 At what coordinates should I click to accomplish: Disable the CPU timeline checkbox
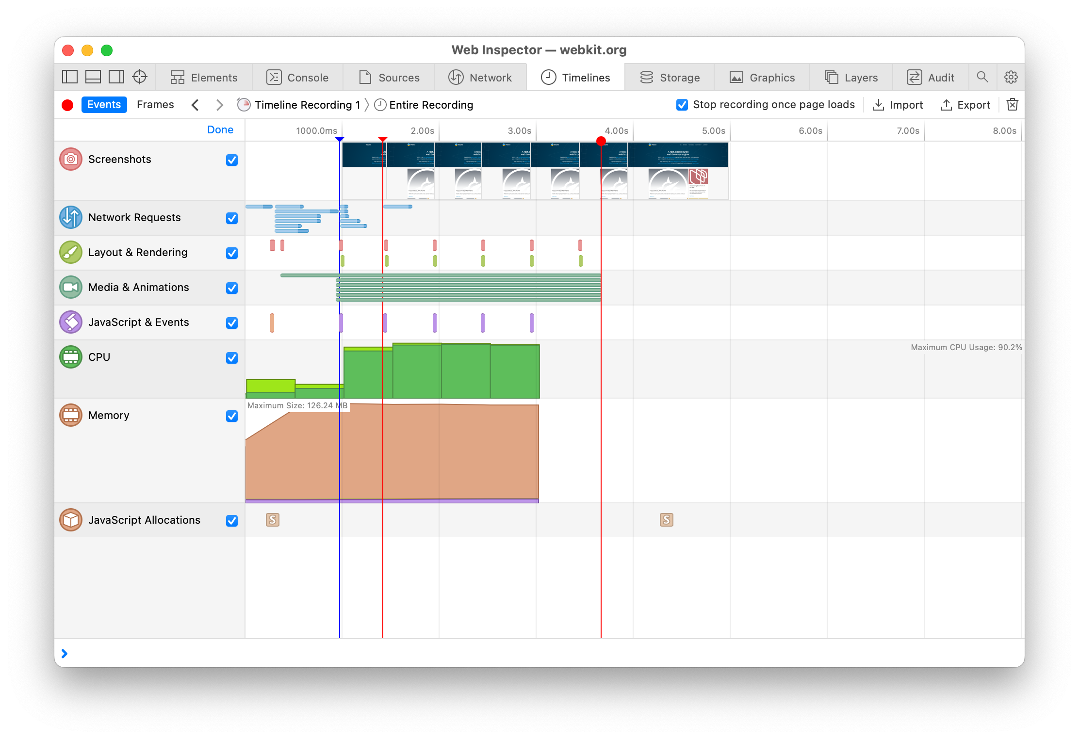(232, 358)
